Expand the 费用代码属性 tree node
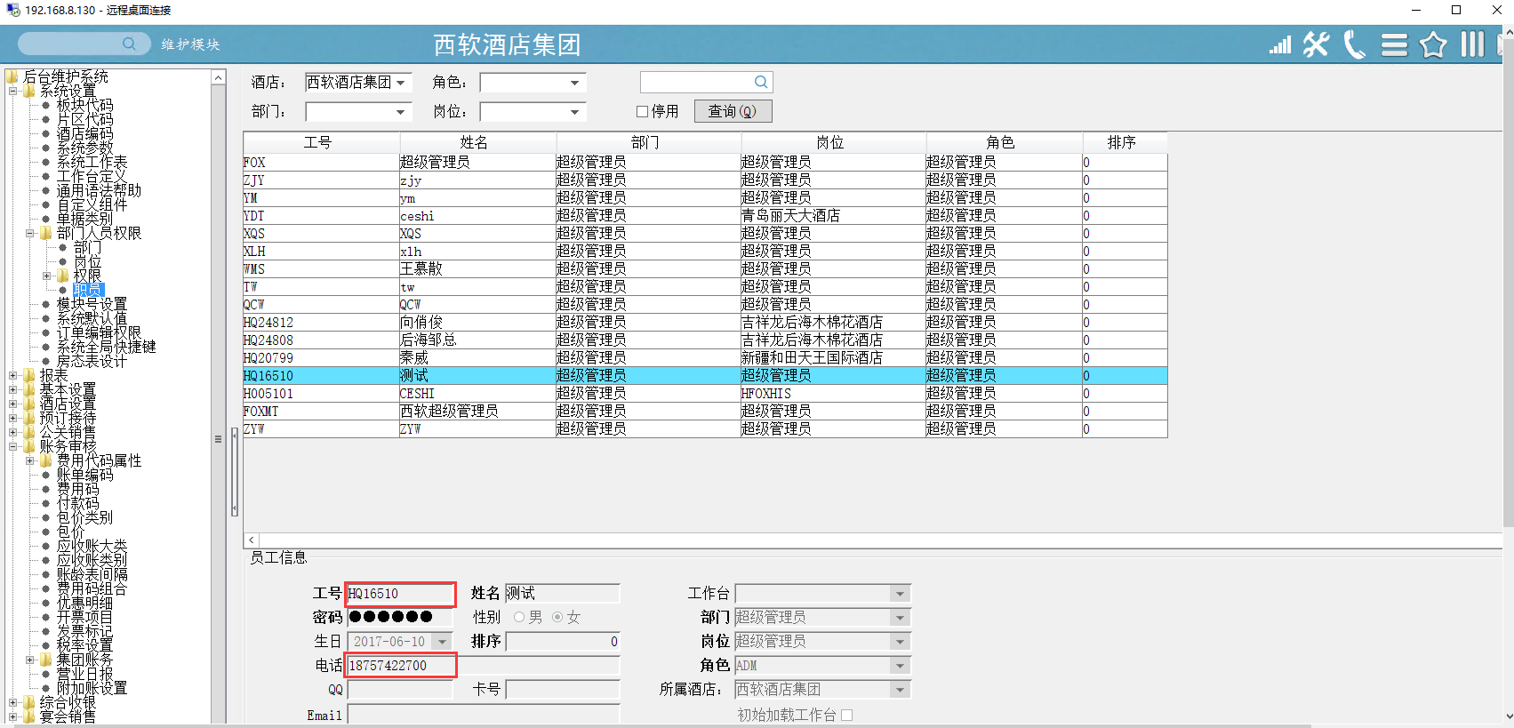Viewport: 1514px width, 728px height. pyautogui.click(x=29, y=460)
